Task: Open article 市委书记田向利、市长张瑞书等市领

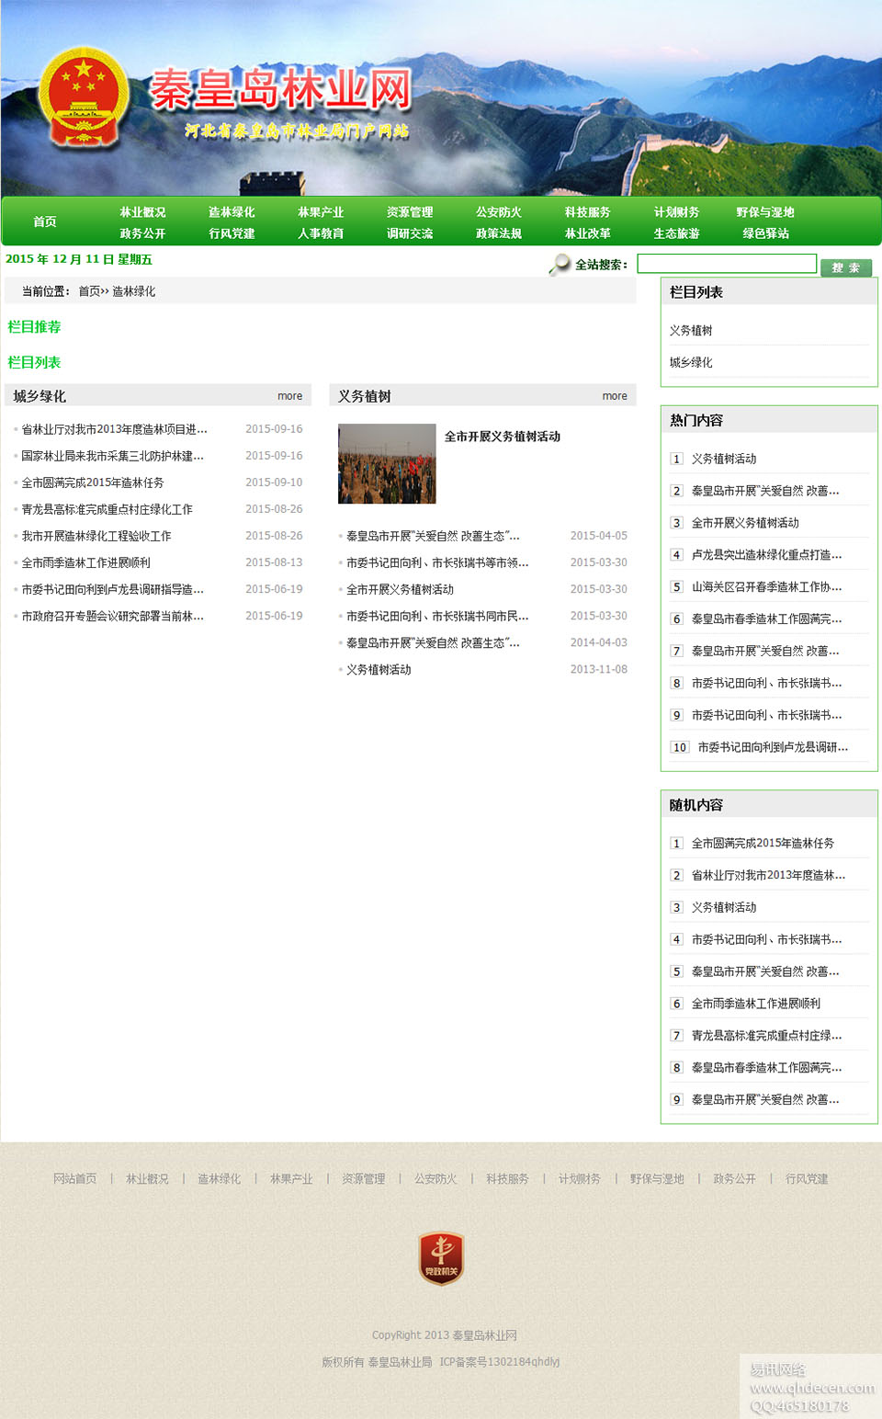Action: [437, 562]
